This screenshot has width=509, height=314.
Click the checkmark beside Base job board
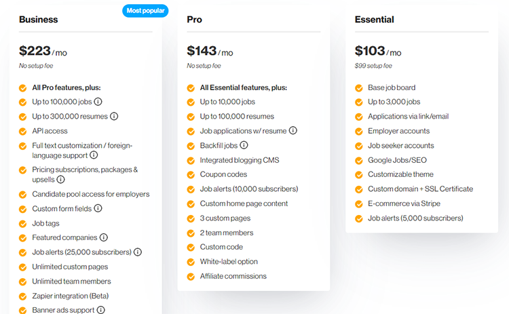[x=359, y=88]
